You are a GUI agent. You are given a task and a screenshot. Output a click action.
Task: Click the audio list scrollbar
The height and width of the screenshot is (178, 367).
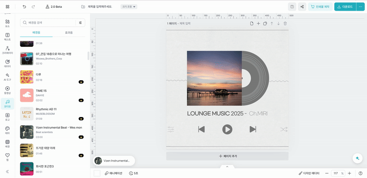[88, 56]
